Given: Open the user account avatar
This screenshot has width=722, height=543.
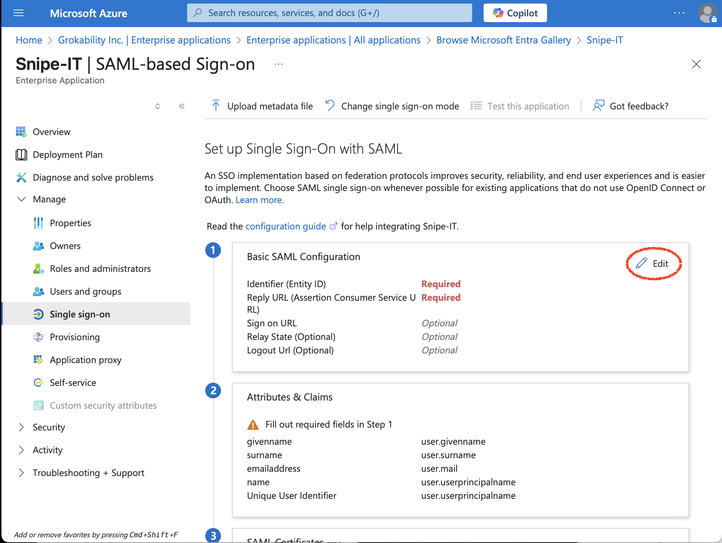Looking at the screenshot, I should (x=707, y=13).
